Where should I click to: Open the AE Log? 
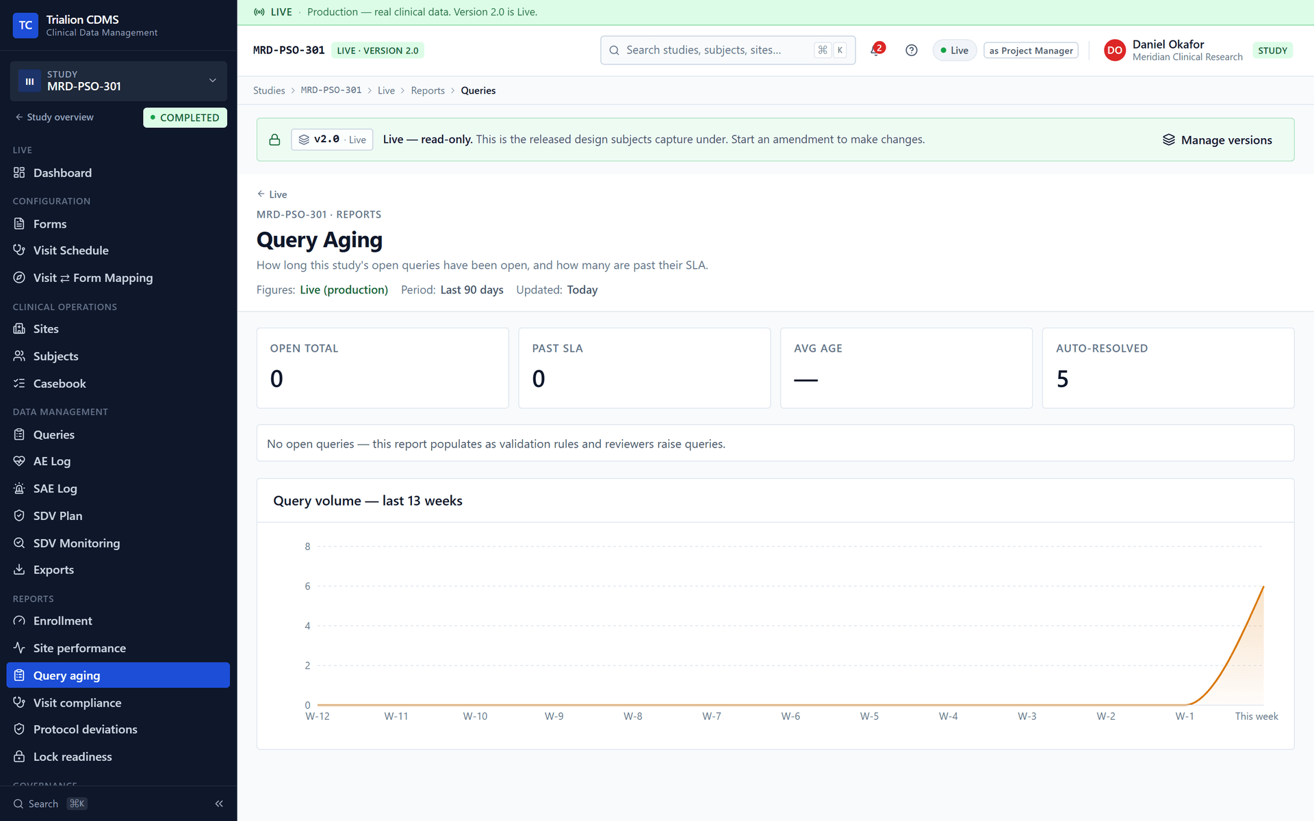click(118, 461)
